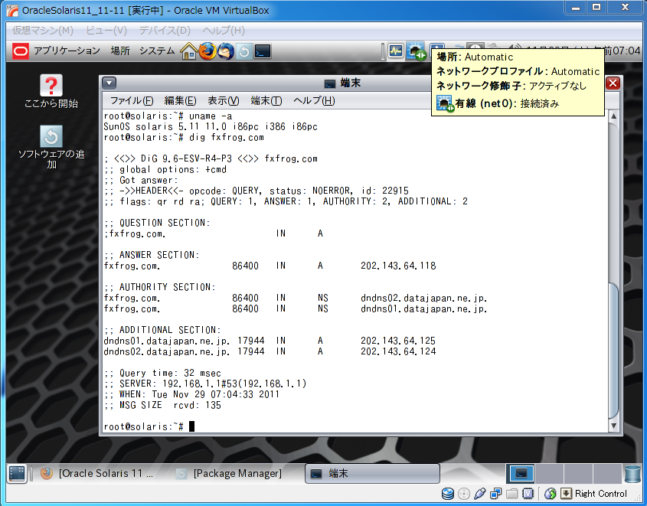Click the terminal vertical scrollbar
This screenshot has height=506, width=647.
tap(613, 344)
